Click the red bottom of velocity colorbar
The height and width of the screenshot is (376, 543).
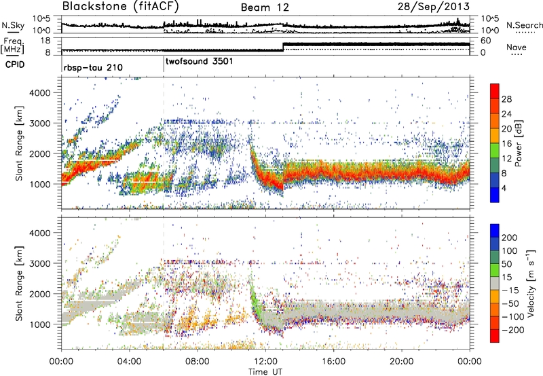coord(495,336)
